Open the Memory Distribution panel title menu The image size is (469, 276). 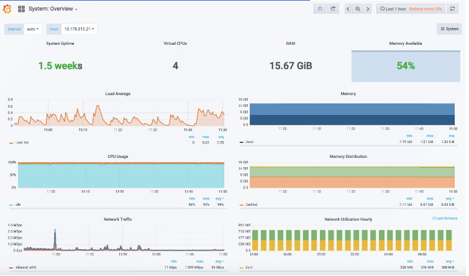(x=348, y=157)
